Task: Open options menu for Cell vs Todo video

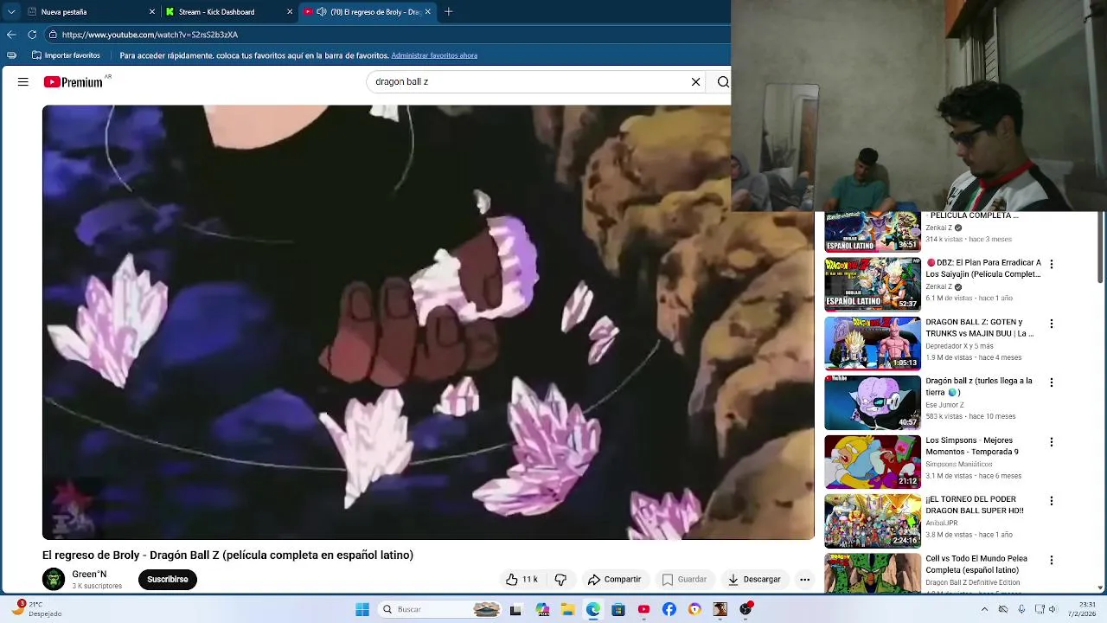Action: point(1052,561)
